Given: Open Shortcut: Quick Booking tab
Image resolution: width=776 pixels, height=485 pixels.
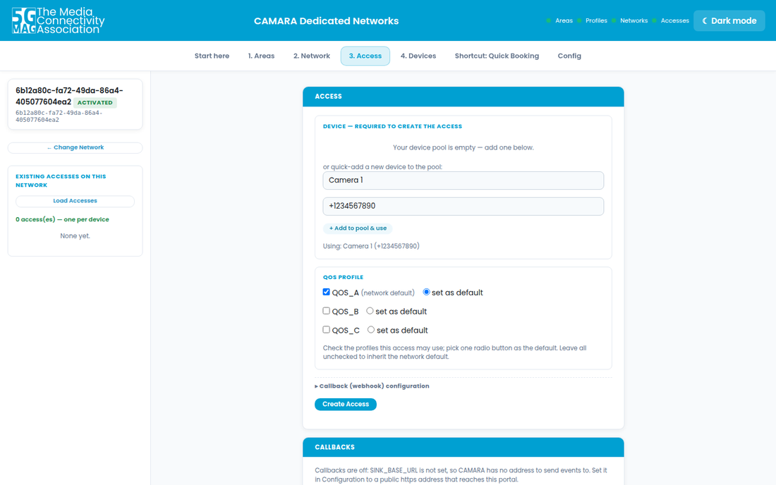Looking at the screenshot, I should [x=497, y=56].
